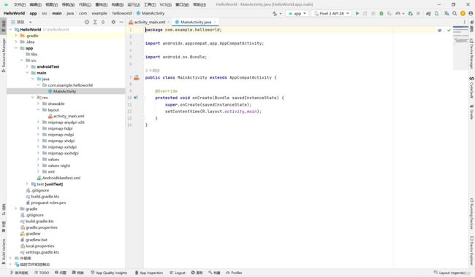Open the 文件(F) menu
The image size is (475, 277).
pyautogui.click(x=20, y=4)
